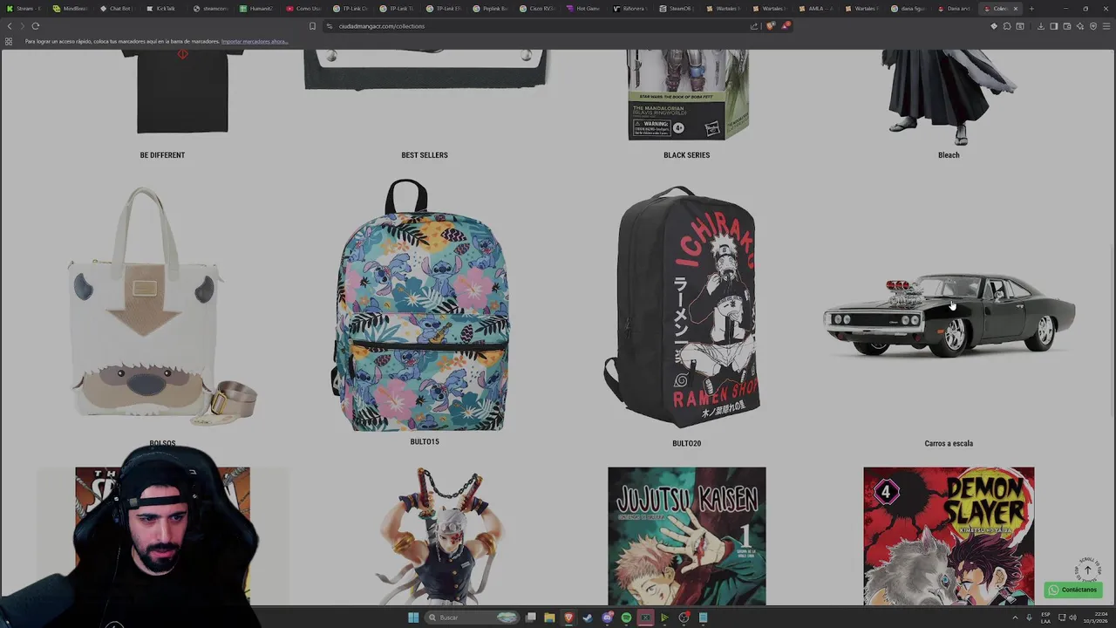Image resolution: width=1116 pixels, height=628 pixels.
Task: Open Leo AI sparkle icon
Action: (x=1080, y=26)
